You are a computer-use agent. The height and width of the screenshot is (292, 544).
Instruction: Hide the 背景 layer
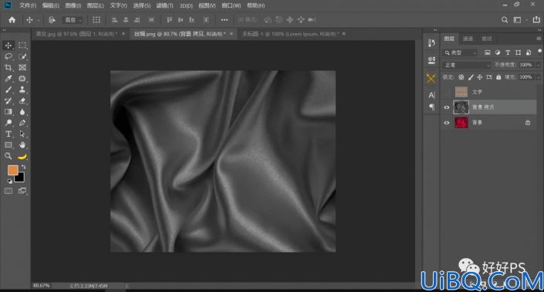447,123
